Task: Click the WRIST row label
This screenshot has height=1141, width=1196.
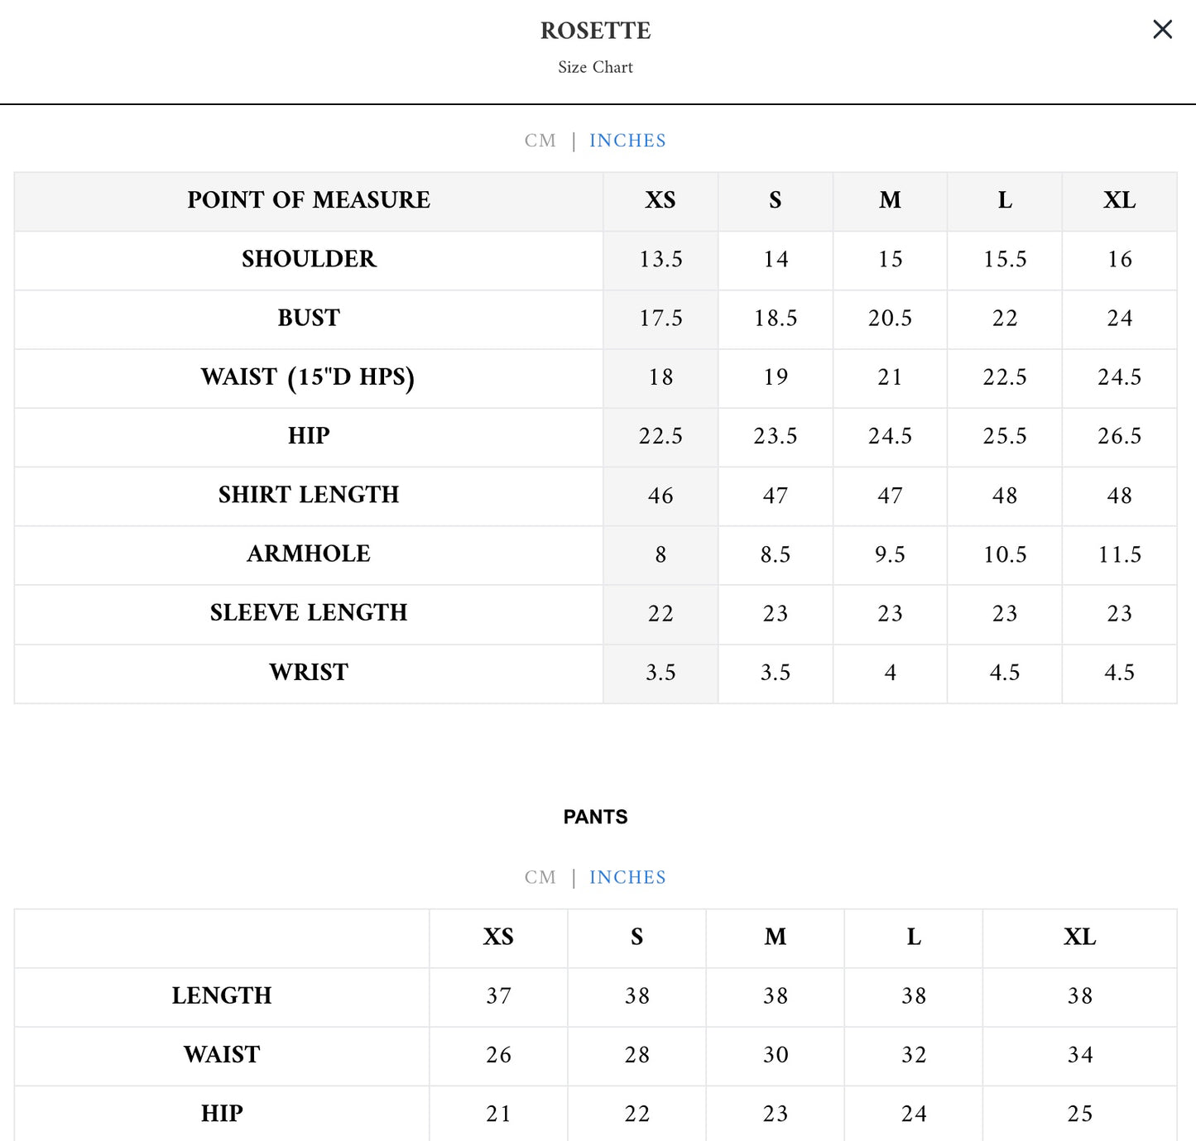Action: 309,672
